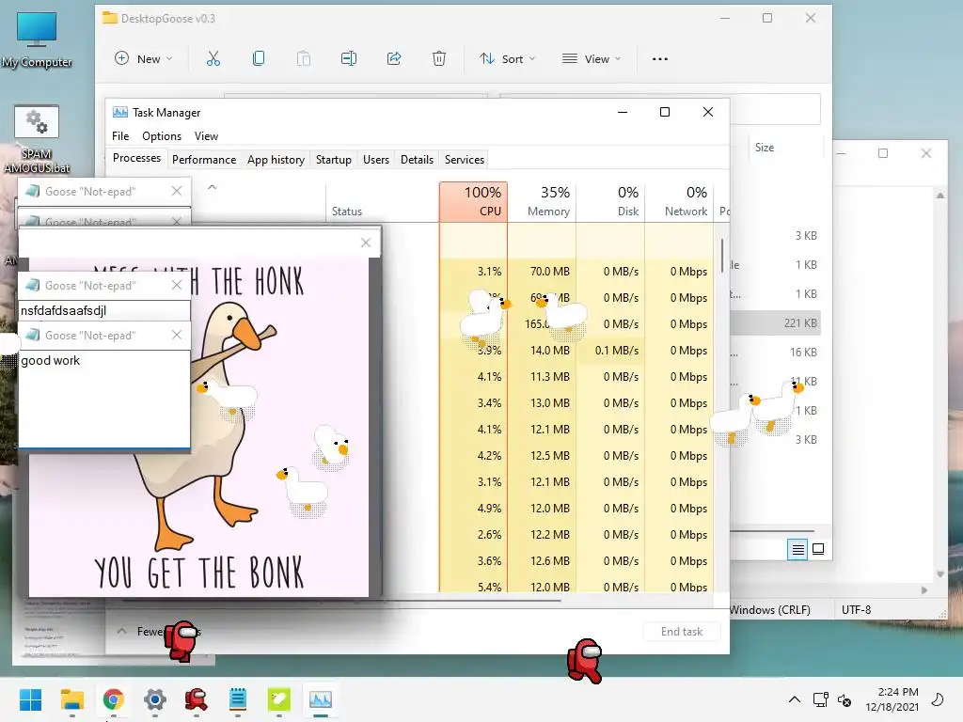This screenshot has height=722, width=963.
Task: Collapse the sort arrow above the Name column
Action: coord(212,187)
